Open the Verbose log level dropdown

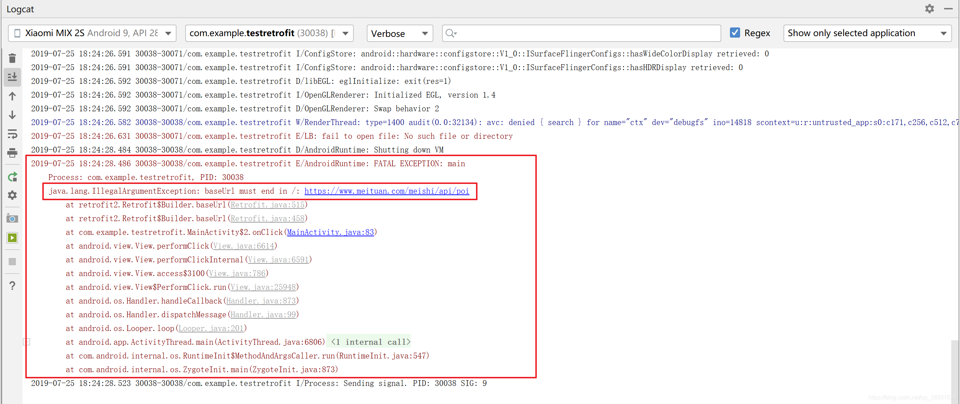(x=399, y=33)
